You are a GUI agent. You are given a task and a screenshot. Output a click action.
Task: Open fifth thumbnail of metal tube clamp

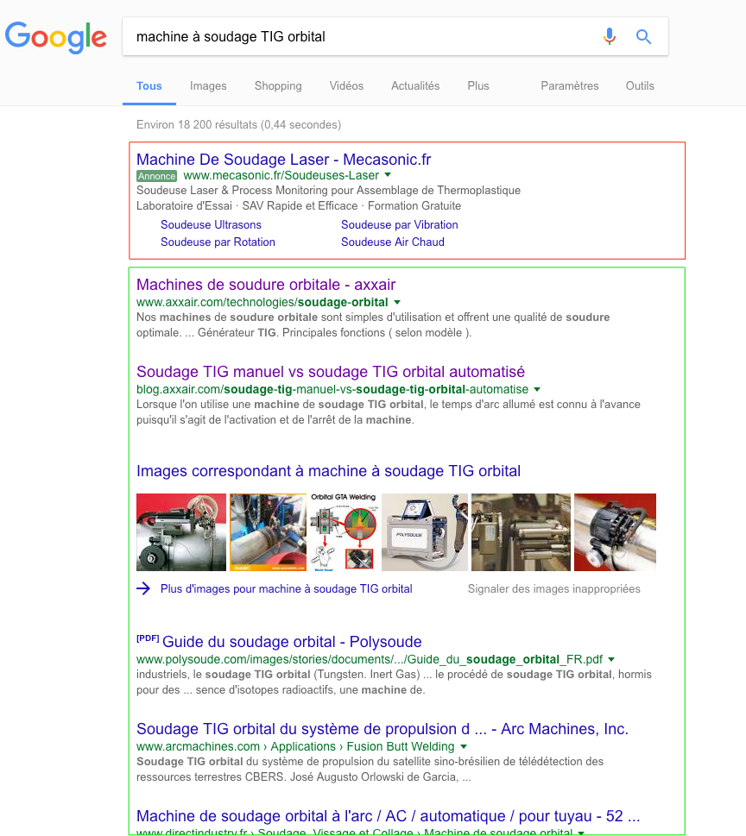[x=521, y=532]
